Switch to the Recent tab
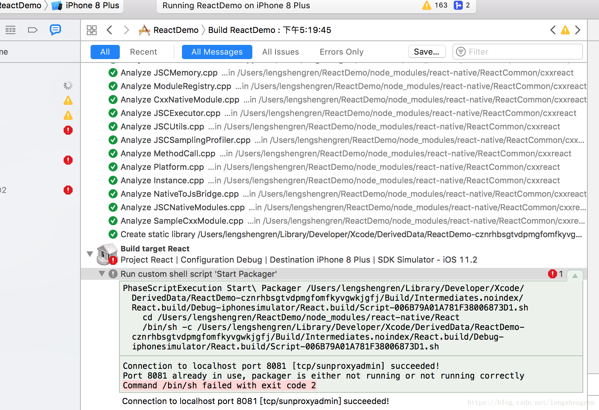Viewport: 599px width, 410px height. [x=143, y=52]
